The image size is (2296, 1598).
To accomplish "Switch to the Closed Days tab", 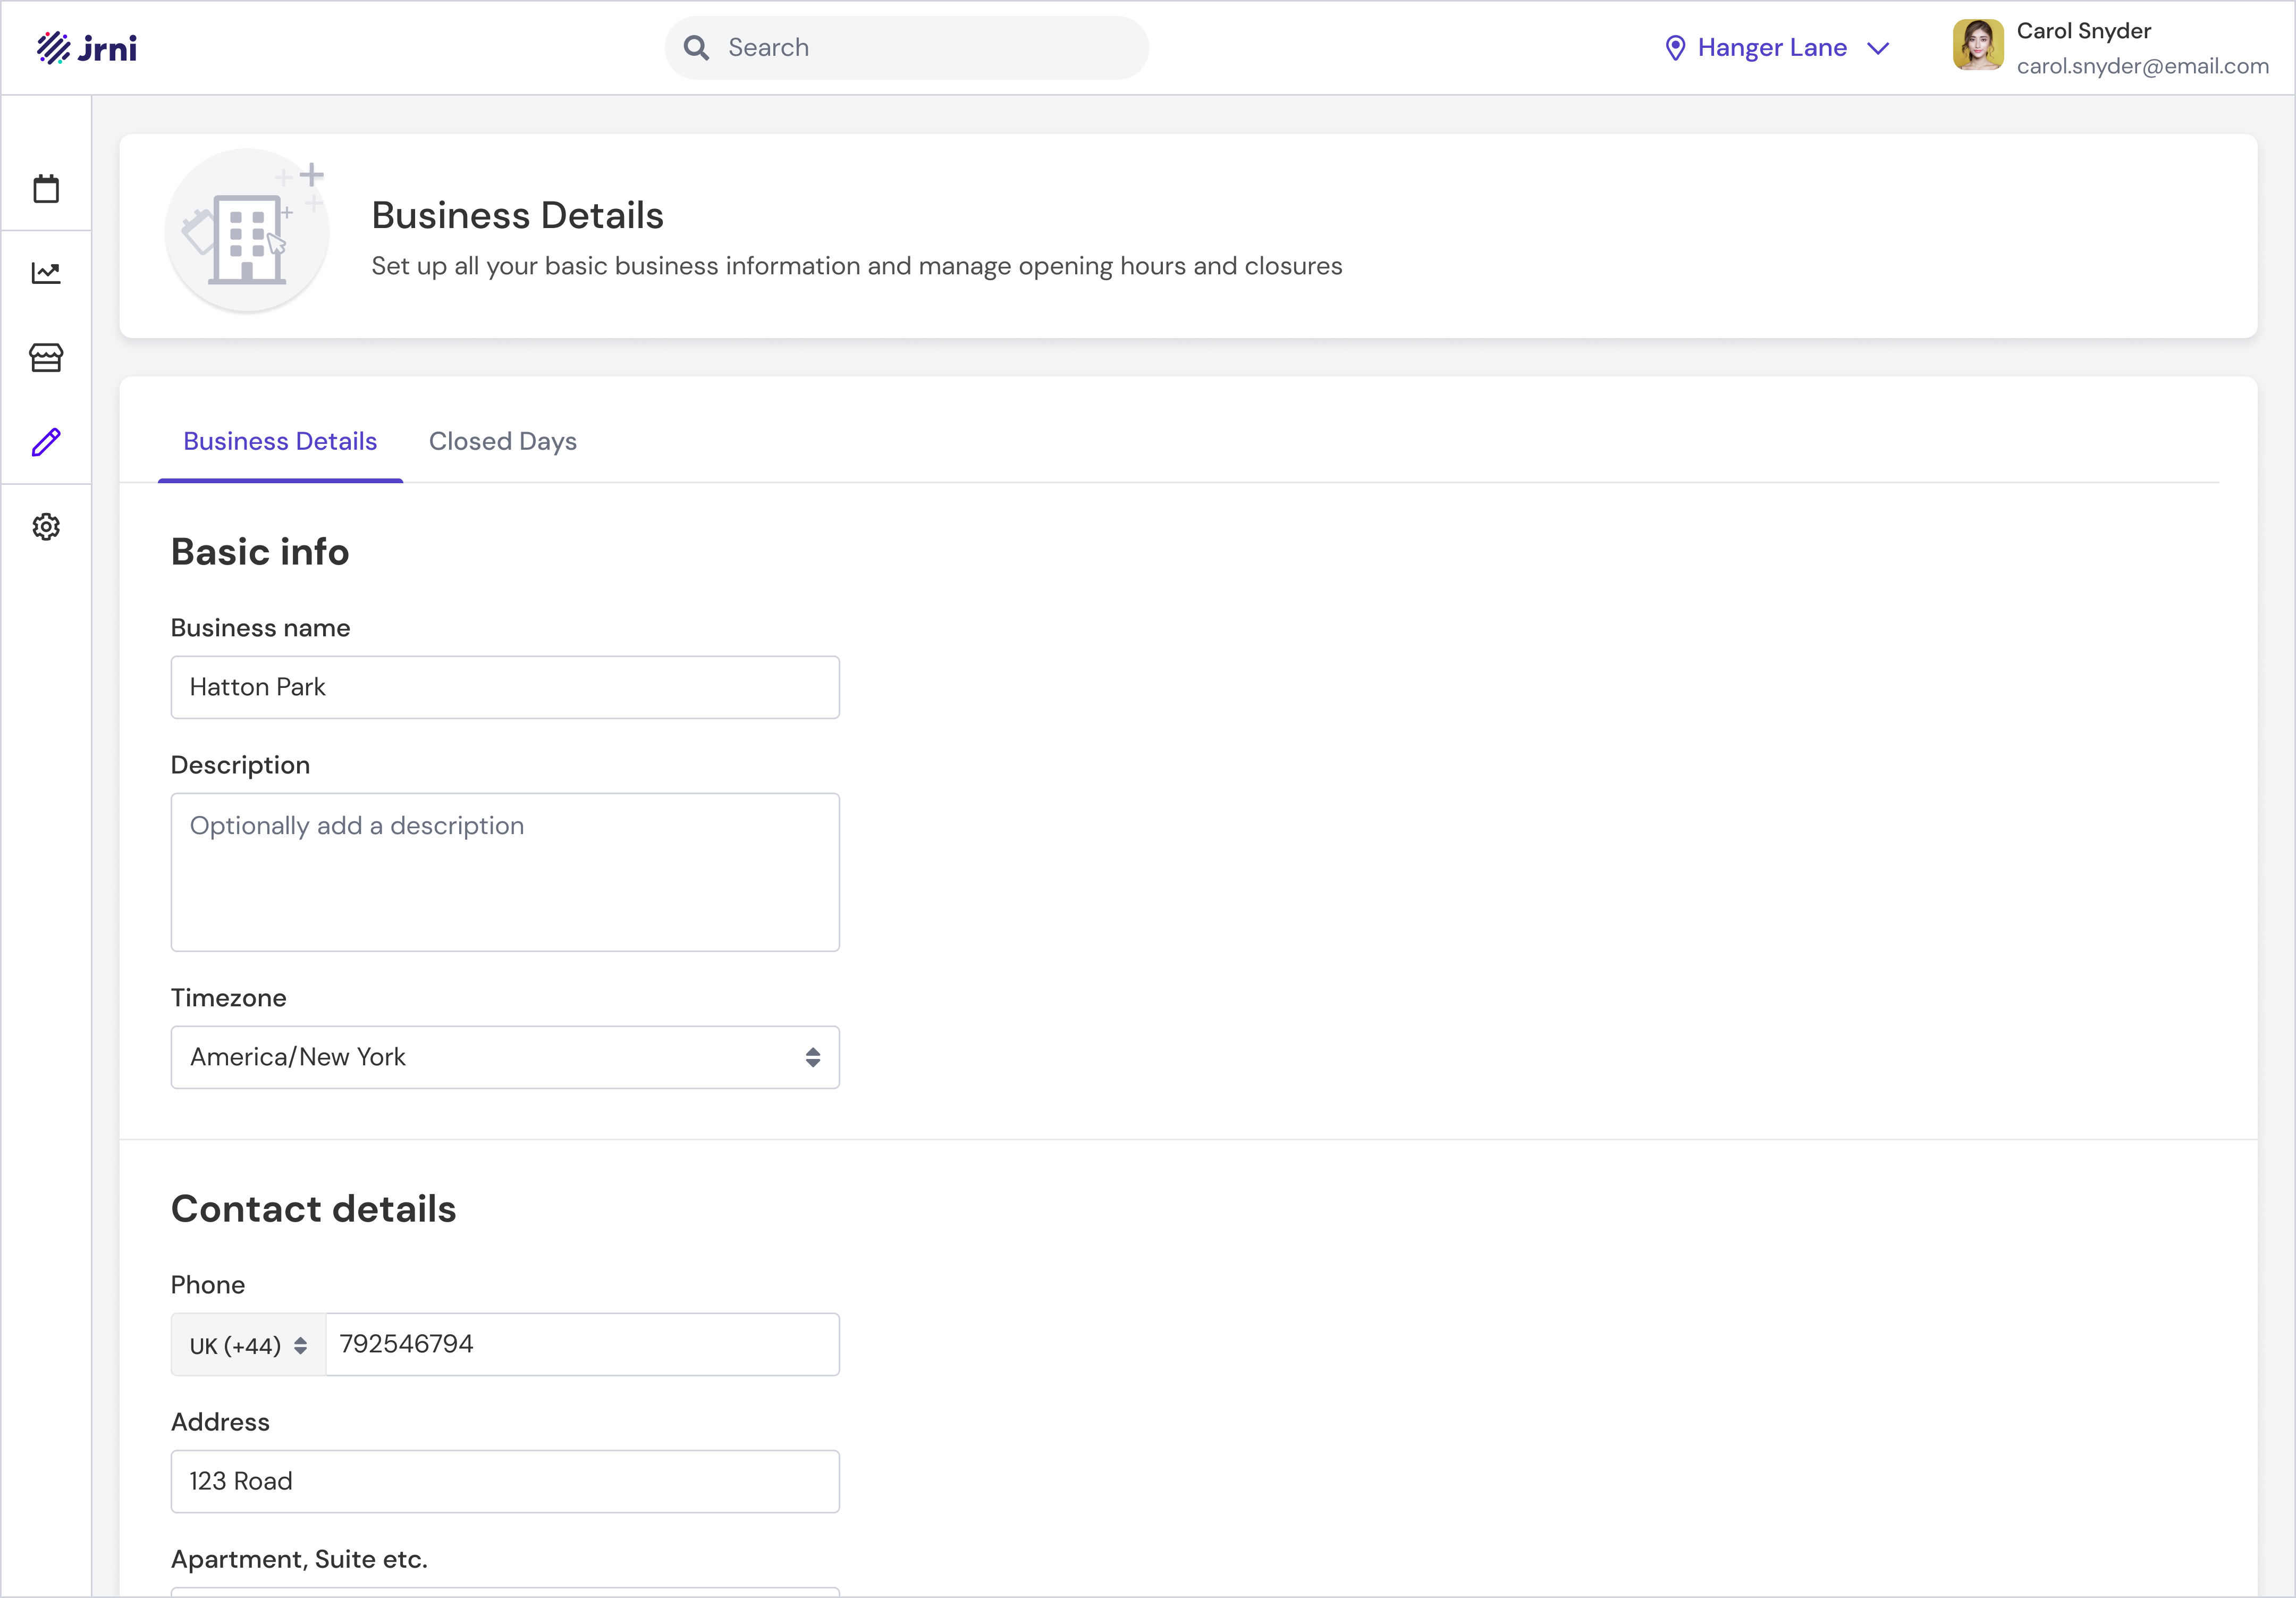I will [503, 441].
